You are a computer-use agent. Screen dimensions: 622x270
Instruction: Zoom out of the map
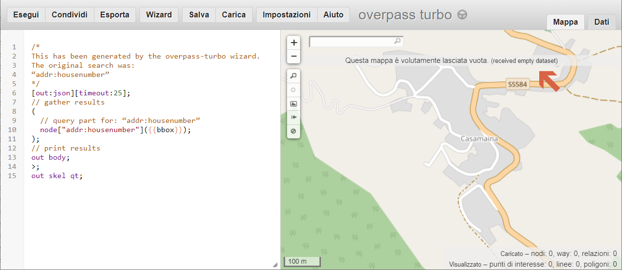pos(294,57)
